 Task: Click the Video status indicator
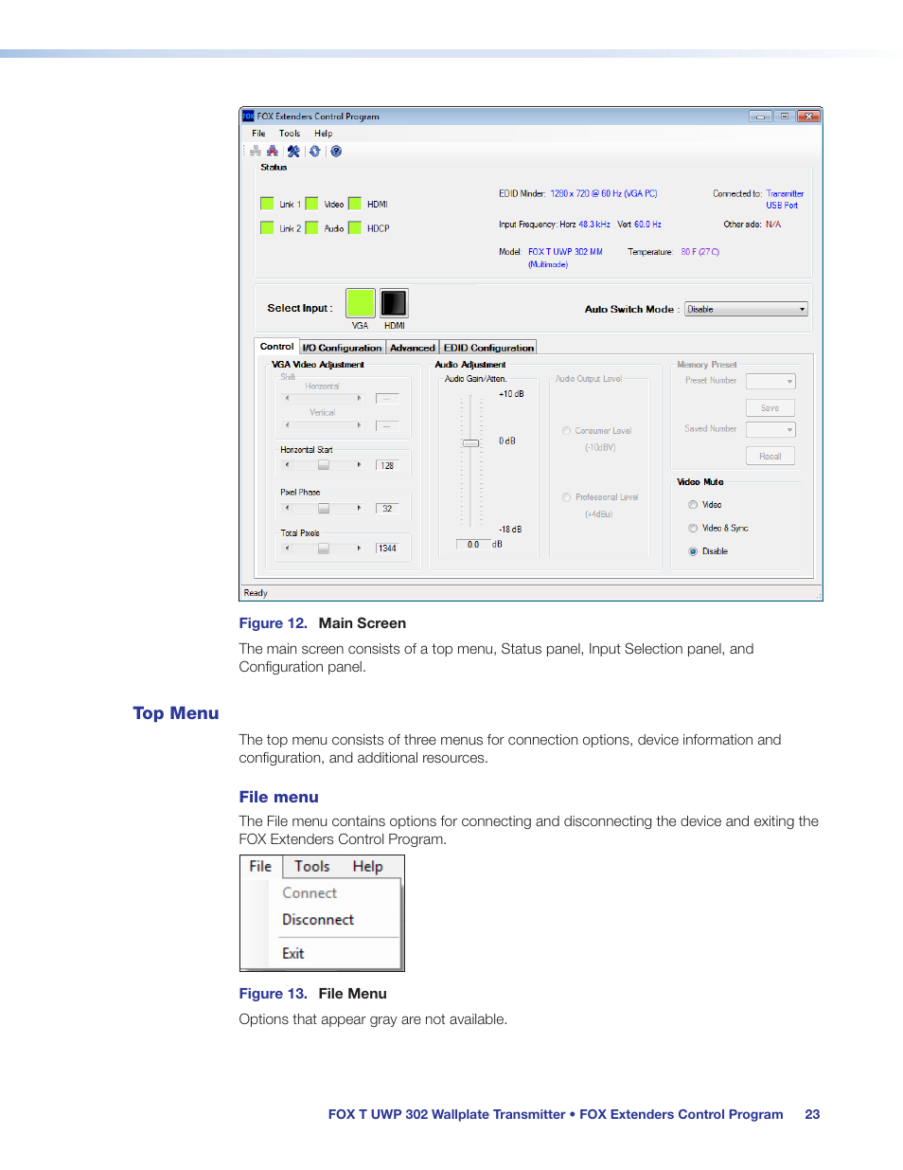point(311,204)
